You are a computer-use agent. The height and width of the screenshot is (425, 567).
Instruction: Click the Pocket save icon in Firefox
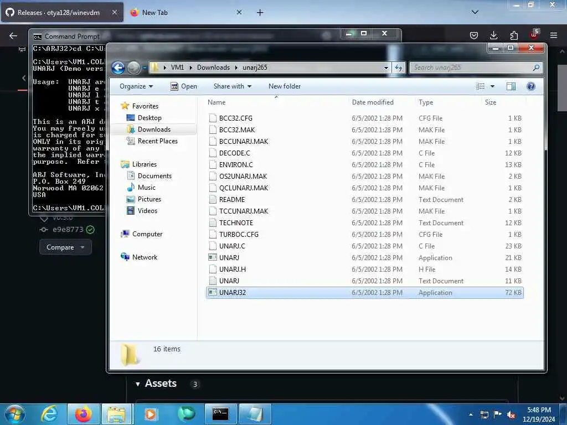[x=474, y=35]
